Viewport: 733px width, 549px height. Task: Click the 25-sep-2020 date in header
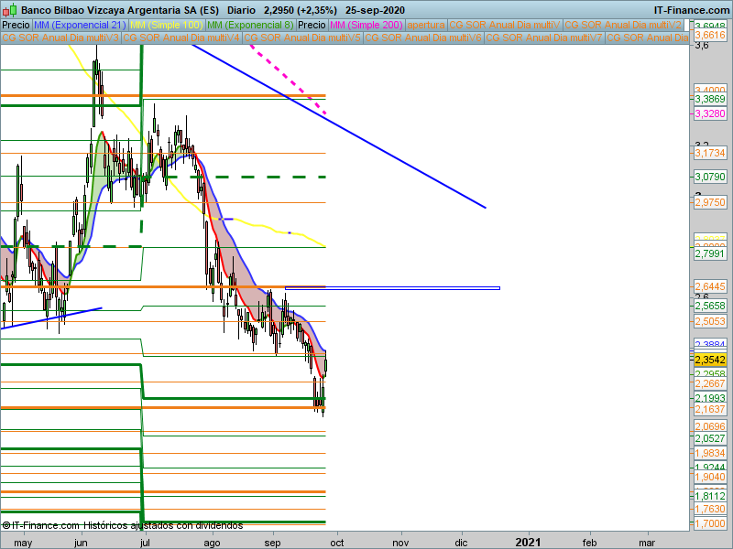tap(375, 10)
